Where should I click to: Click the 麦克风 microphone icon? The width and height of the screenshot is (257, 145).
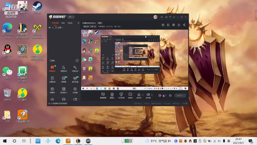coord(139,95)
